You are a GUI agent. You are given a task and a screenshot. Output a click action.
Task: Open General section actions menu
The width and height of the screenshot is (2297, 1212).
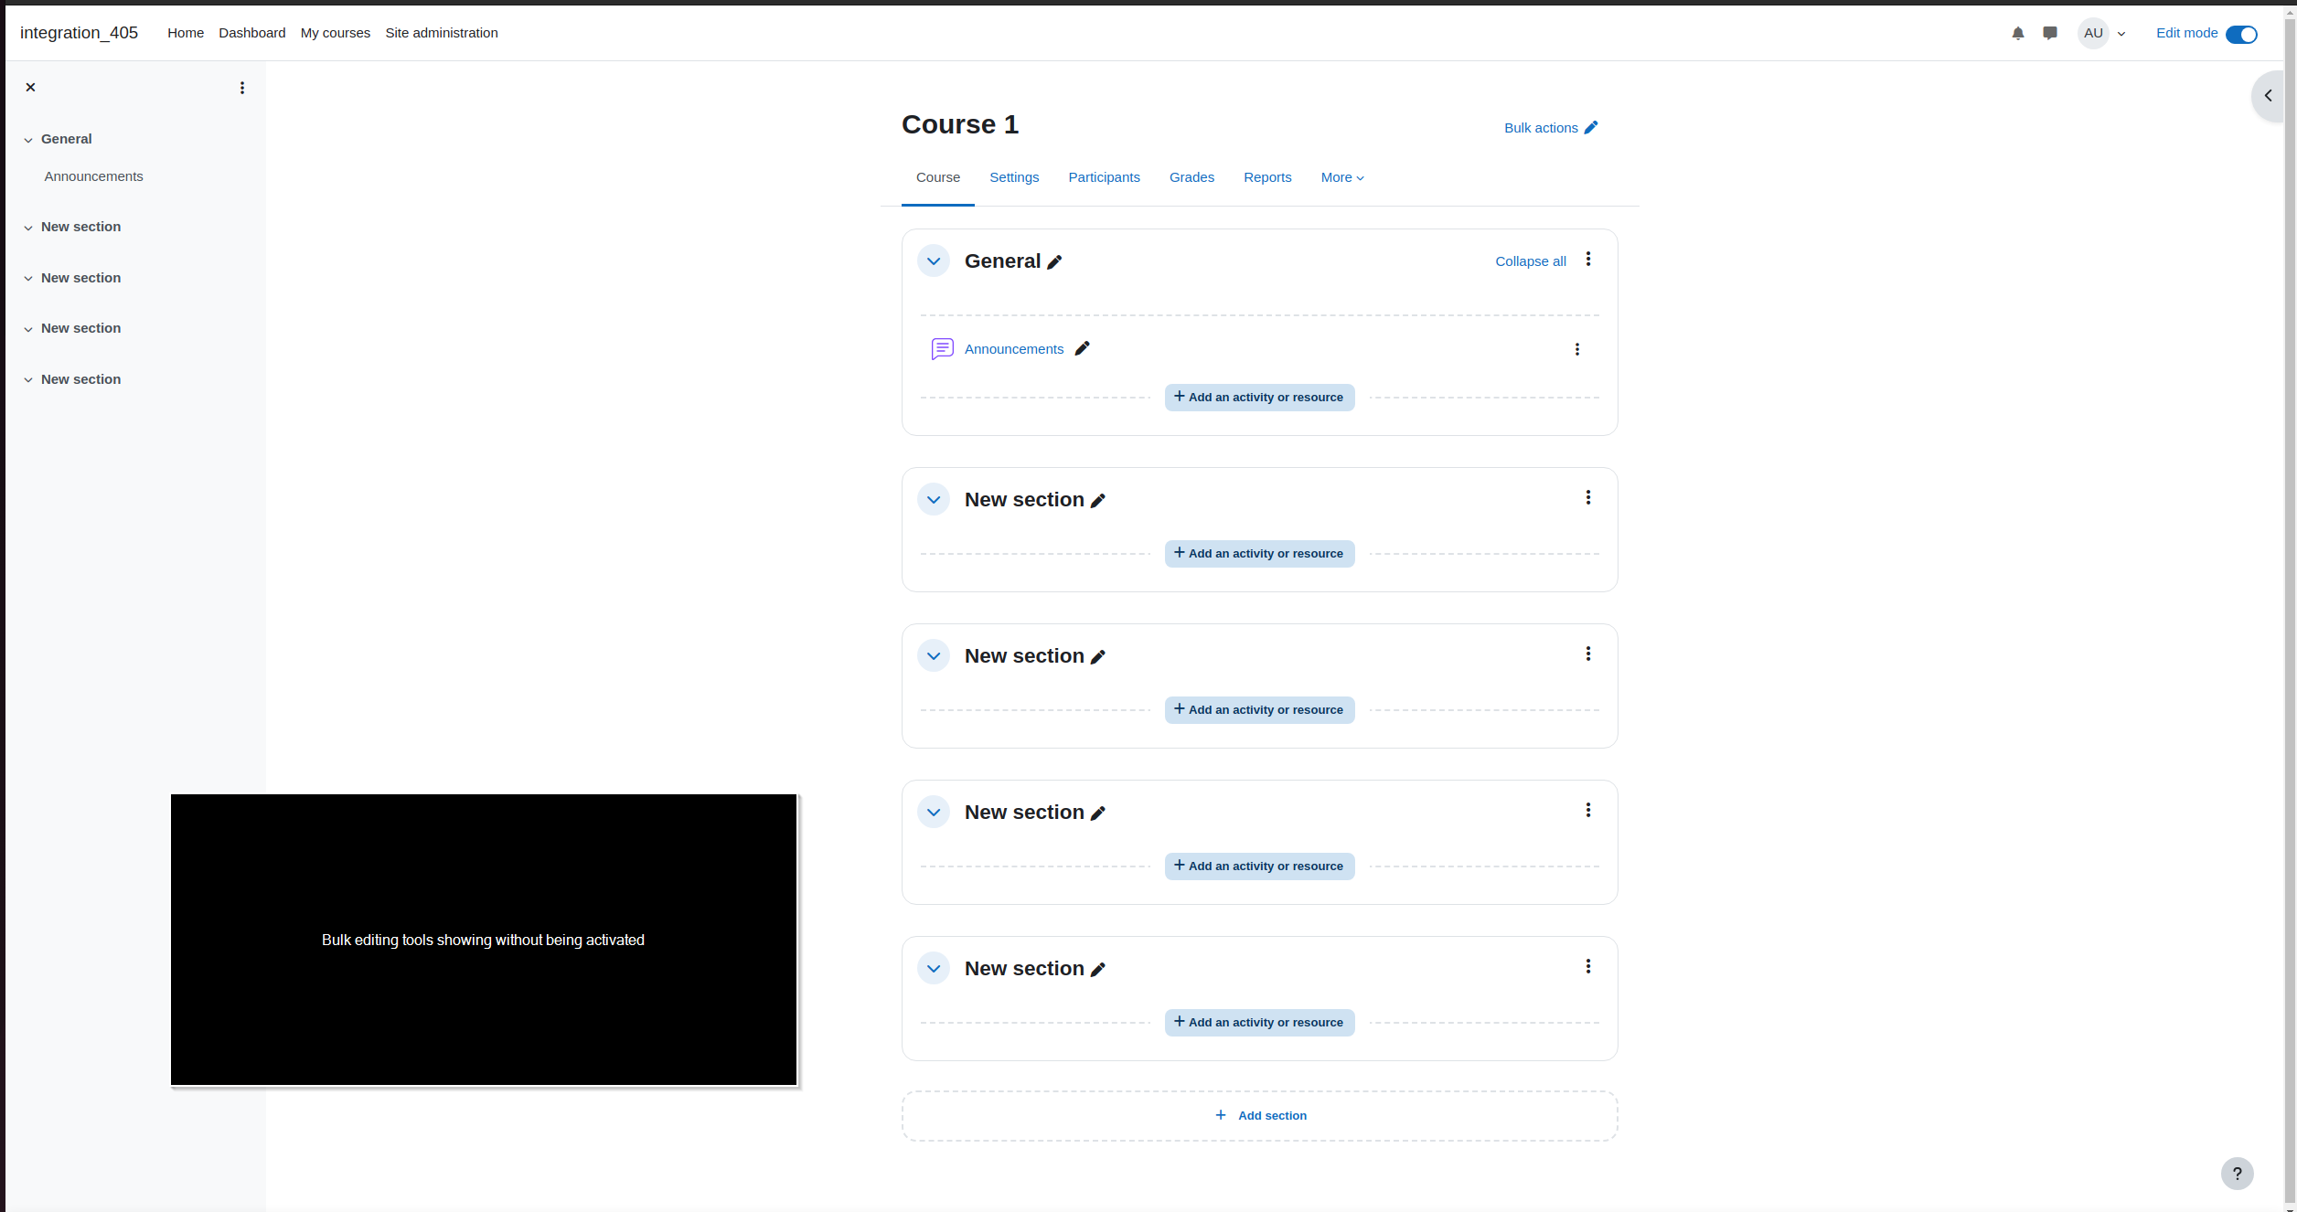point(1588,260)
